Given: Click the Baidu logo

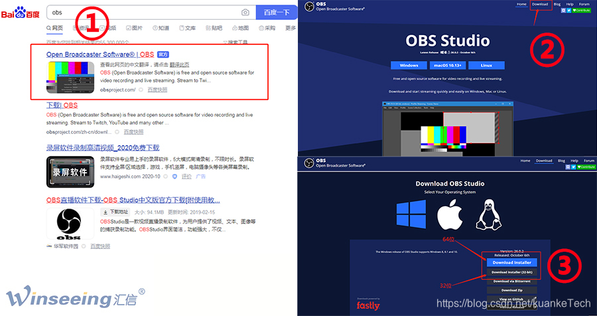Looking at the screenshot, I should (x=20, y=13).
